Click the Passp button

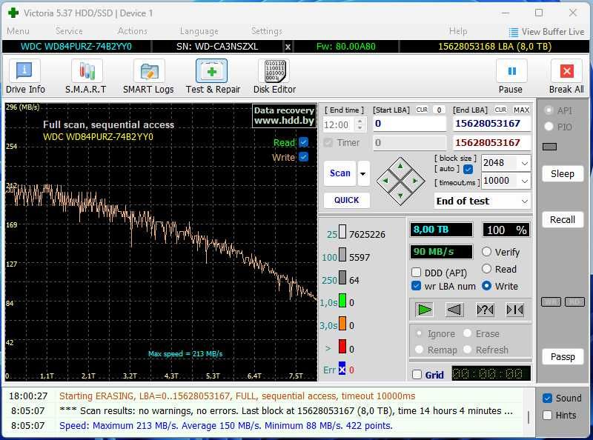563,357
